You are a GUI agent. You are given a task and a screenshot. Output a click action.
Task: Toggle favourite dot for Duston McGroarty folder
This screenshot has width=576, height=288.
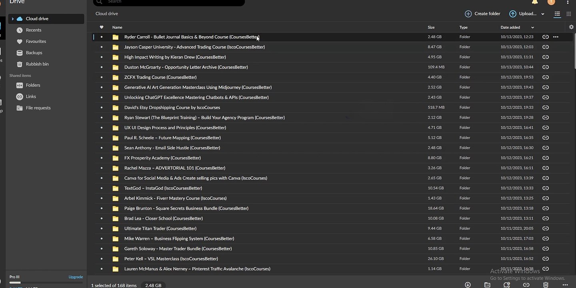pyautogui.click(x=102, y=67)
